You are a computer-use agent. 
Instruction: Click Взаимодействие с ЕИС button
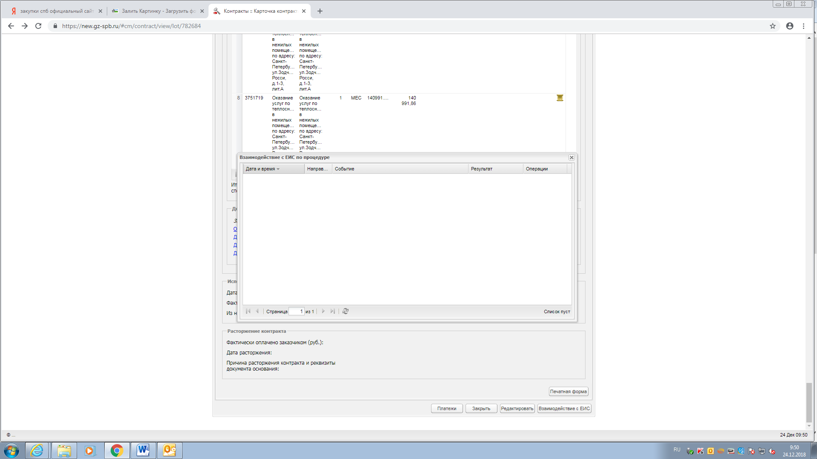[x=564, y=408]
